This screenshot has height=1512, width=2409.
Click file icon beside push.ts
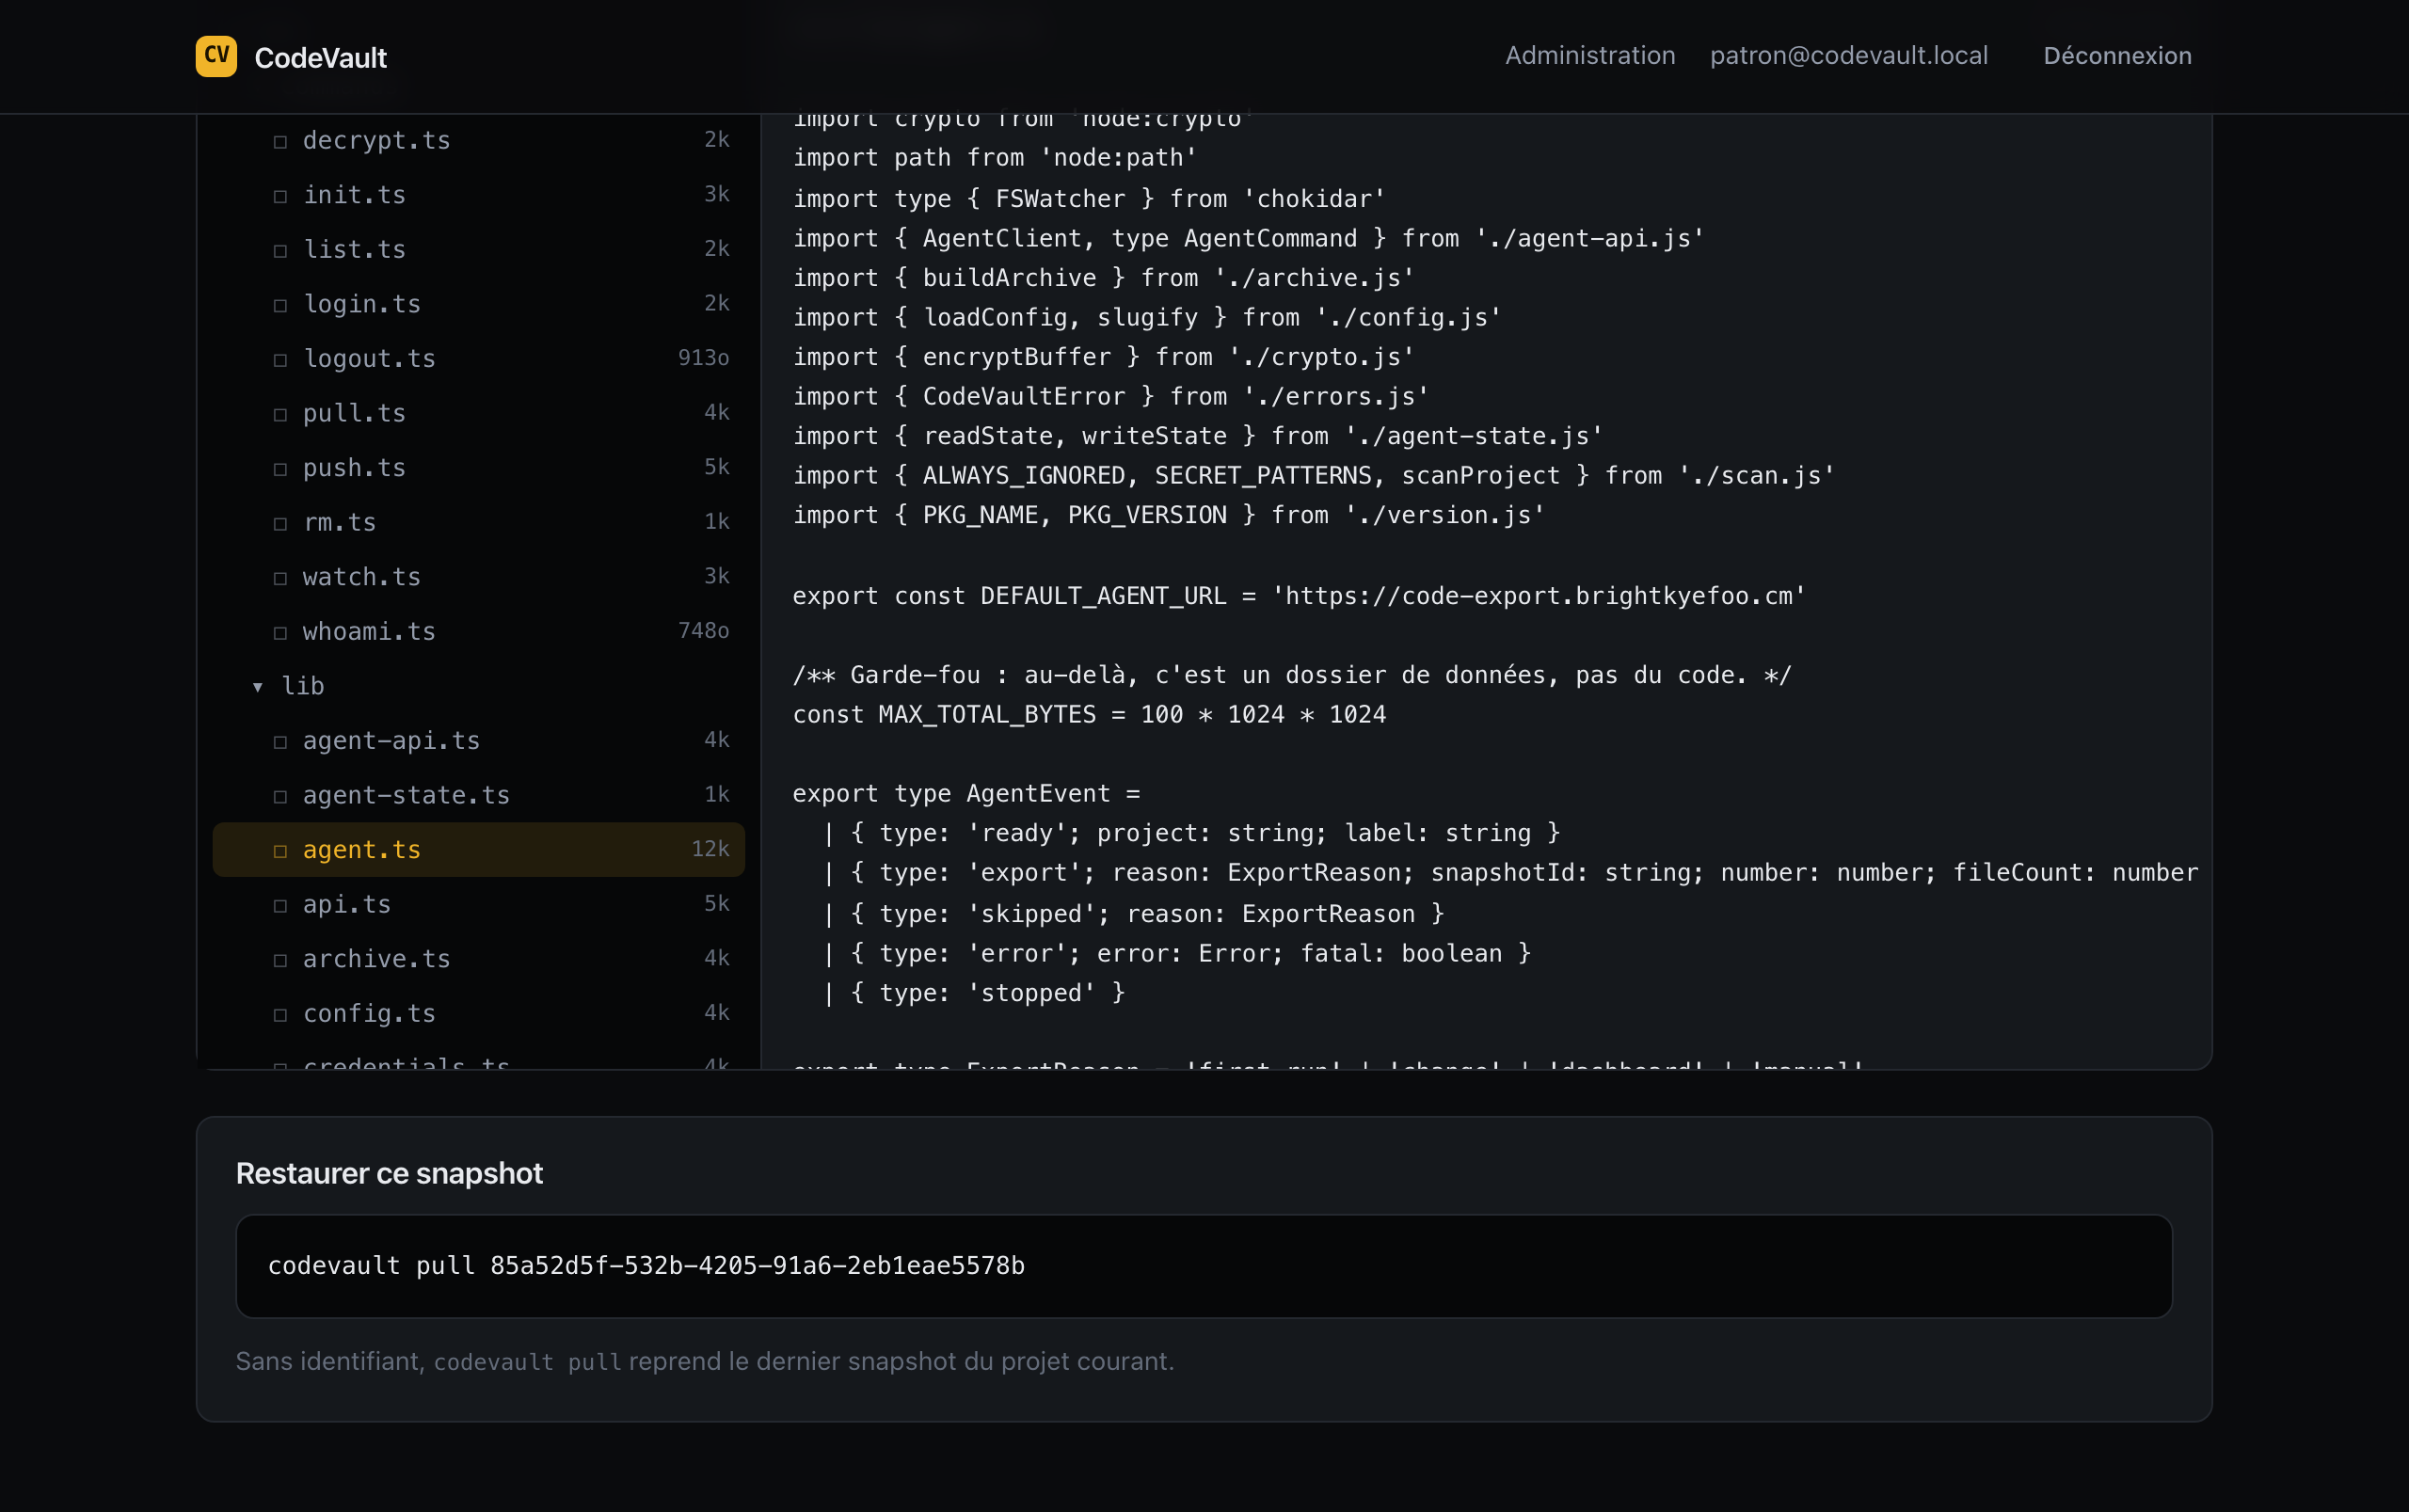click(x=280, y=469)
